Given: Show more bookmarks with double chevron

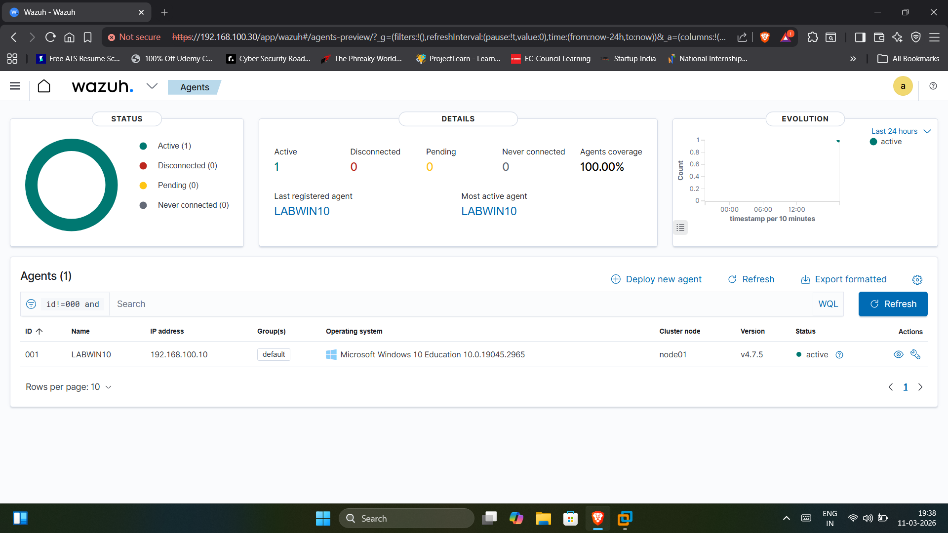Looking at the screenshot, I should point(853,59).
